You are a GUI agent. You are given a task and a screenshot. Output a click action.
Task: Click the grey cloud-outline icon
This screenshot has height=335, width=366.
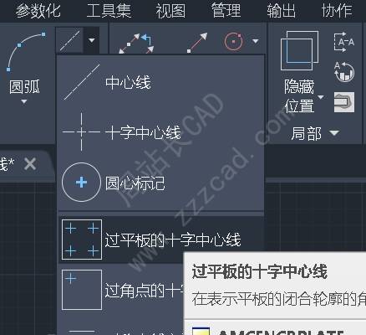point(344,102)
